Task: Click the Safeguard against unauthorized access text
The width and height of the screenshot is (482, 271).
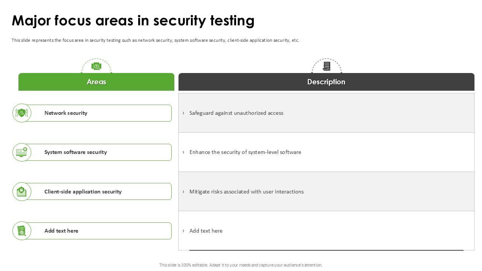Action: 236,113
